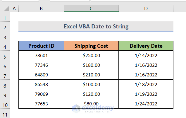The image size is (186, 118).
Task: Select the 1/14/2022 delivery date cell
Action: coord(146,55)
